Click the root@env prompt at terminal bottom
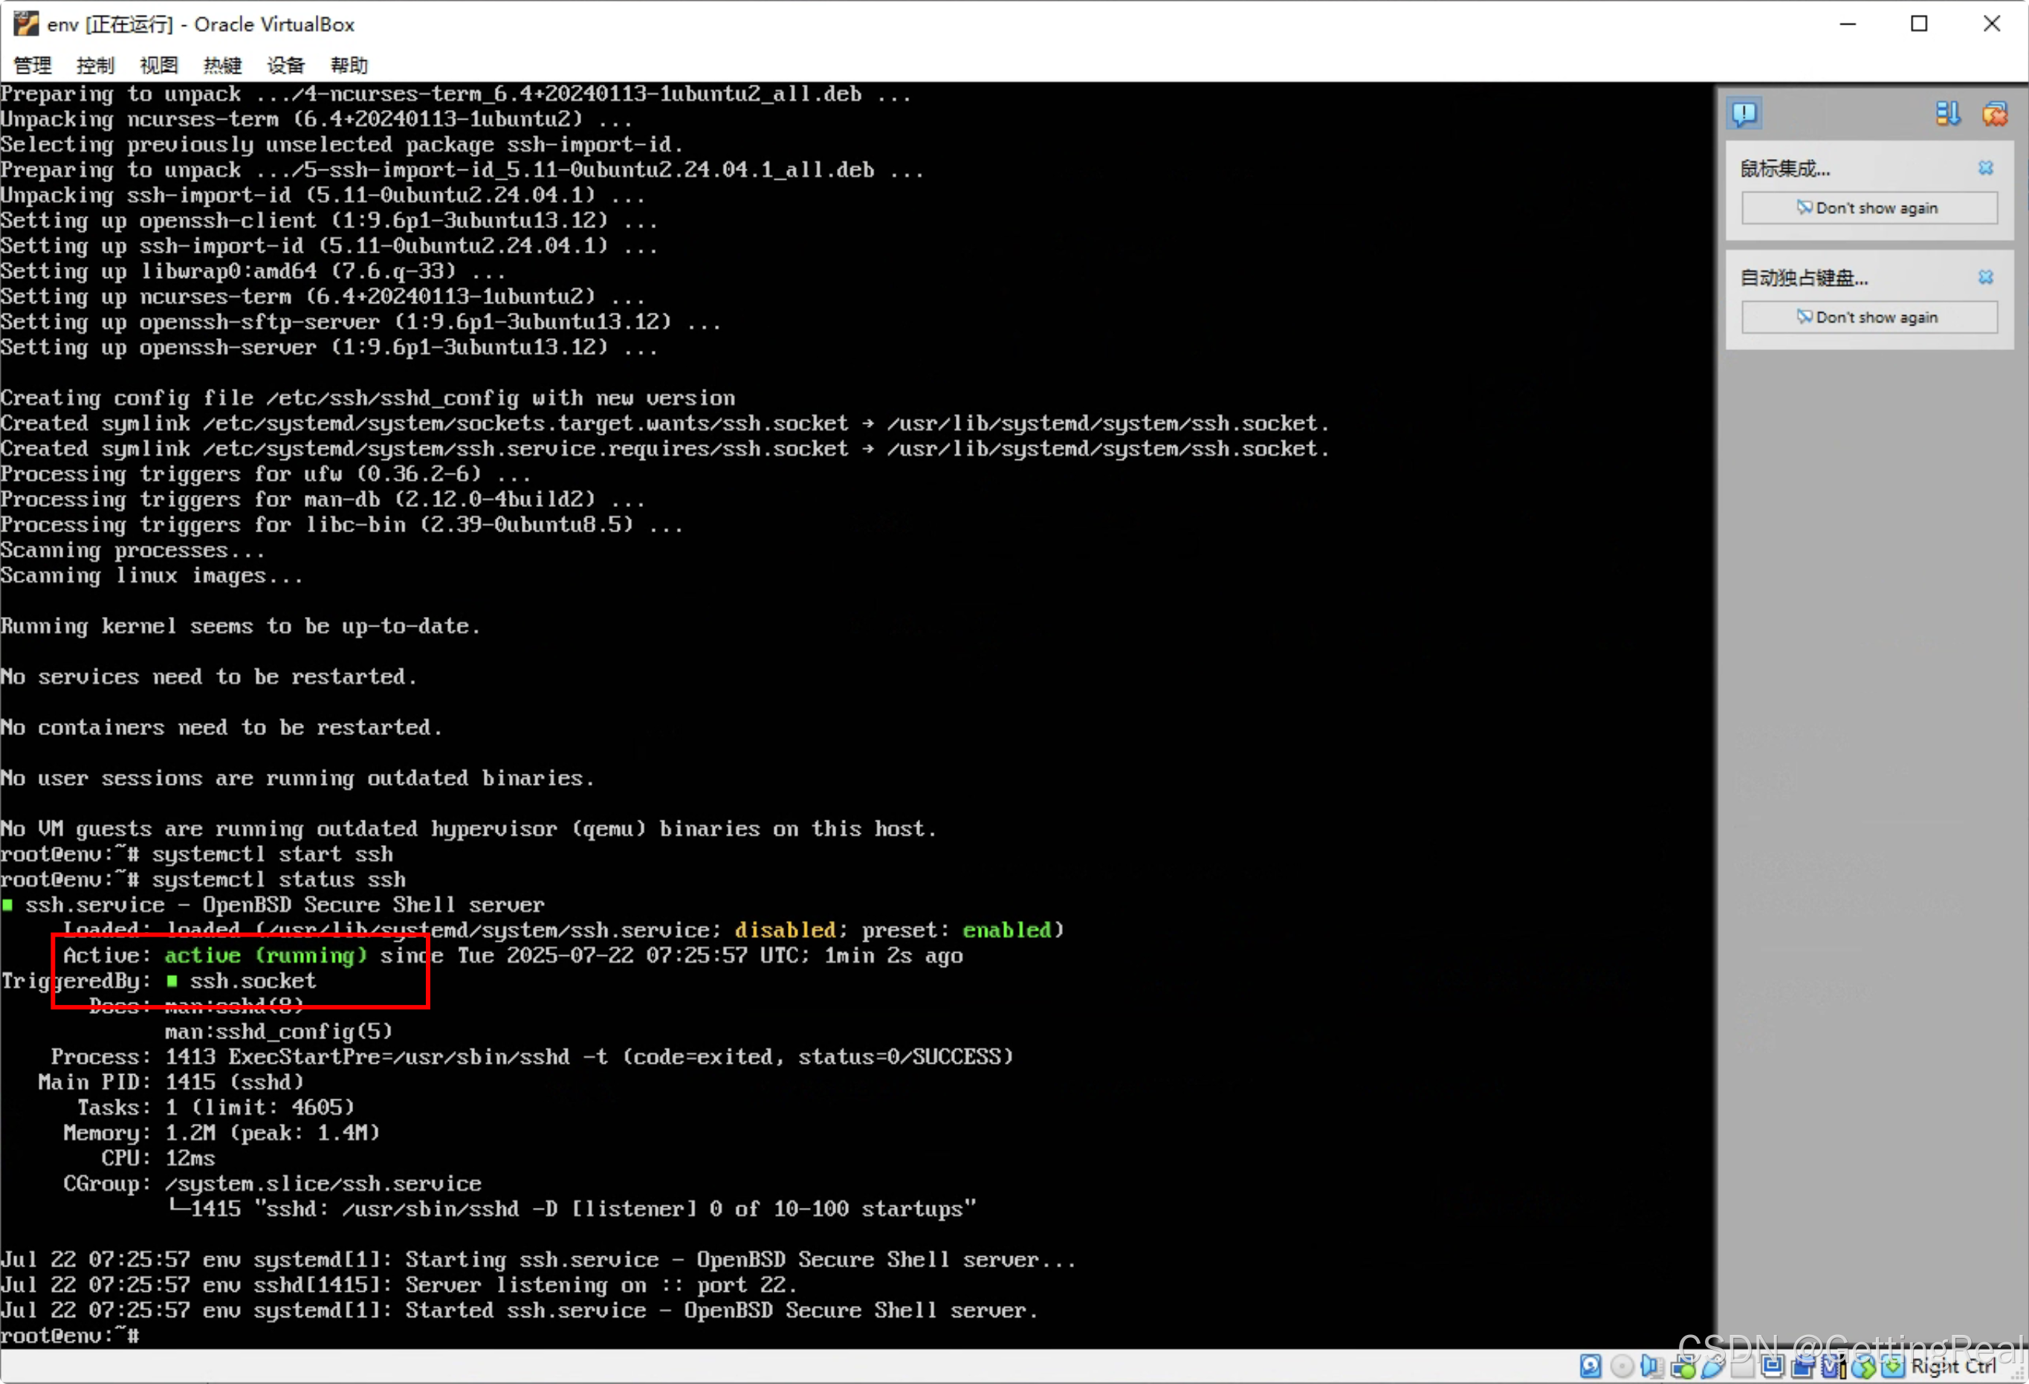 (x=70, y=1335)
